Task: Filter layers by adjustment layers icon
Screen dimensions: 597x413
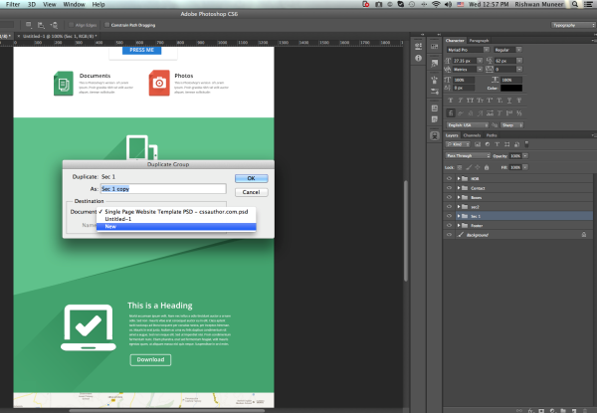Action: pos(488,144)
